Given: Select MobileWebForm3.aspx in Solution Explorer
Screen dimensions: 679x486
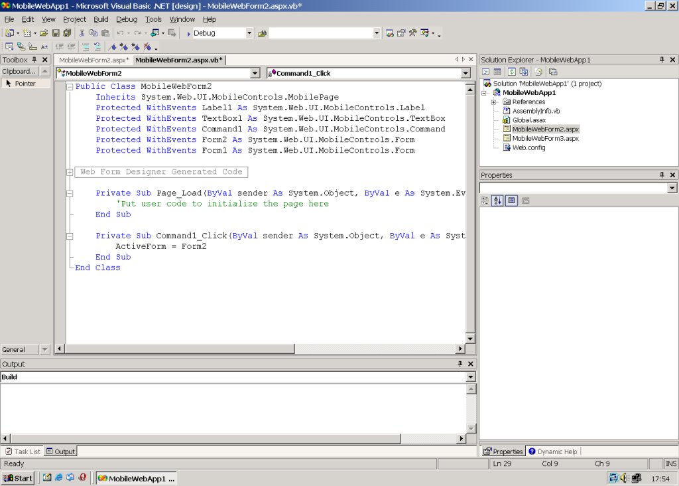Looking at the screenshot, I should click(x=545, y=138).
